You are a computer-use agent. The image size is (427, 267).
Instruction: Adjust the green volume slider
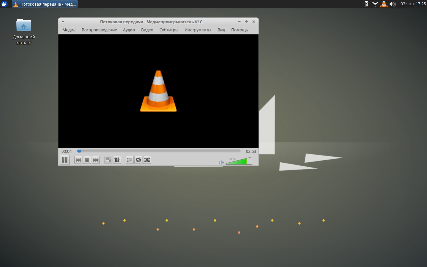click(x=239, y=161)
